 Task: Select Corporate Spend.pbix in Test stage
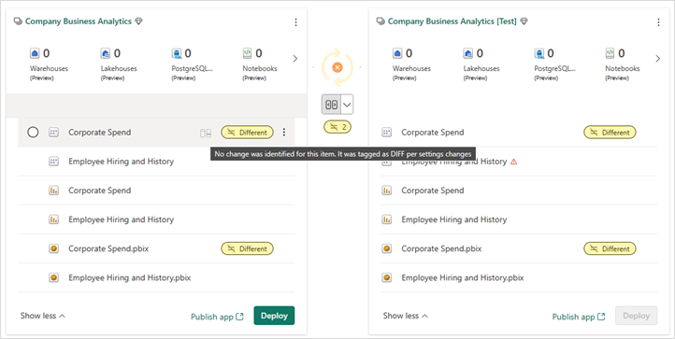pyautogui.click(x=519, y=248)
